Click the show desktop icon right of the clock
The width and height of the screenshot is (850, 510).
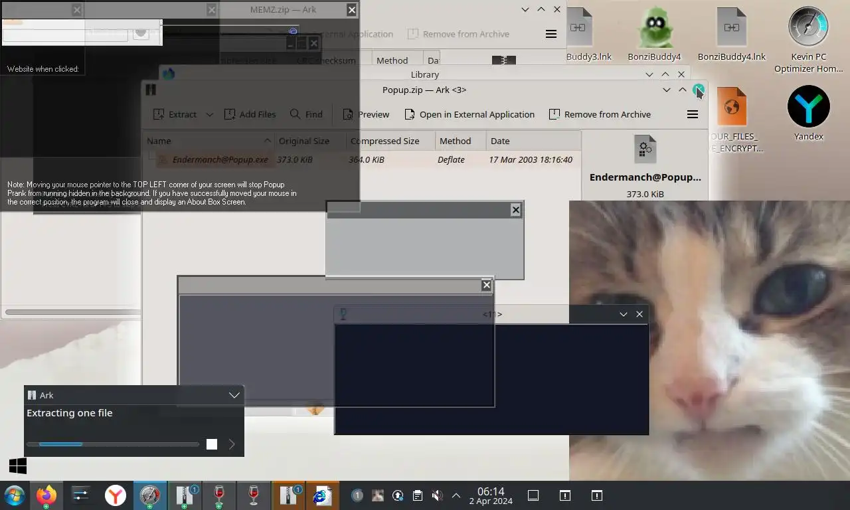tap(533, 495)
